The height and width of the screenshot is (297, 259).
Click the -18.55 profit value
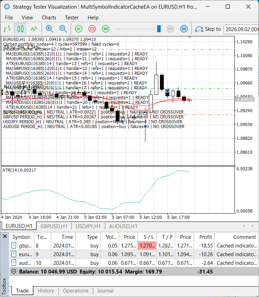[206, 246]
